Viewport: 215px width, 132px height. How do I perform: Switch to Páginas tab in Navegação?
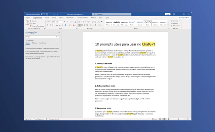click(34, 43)
